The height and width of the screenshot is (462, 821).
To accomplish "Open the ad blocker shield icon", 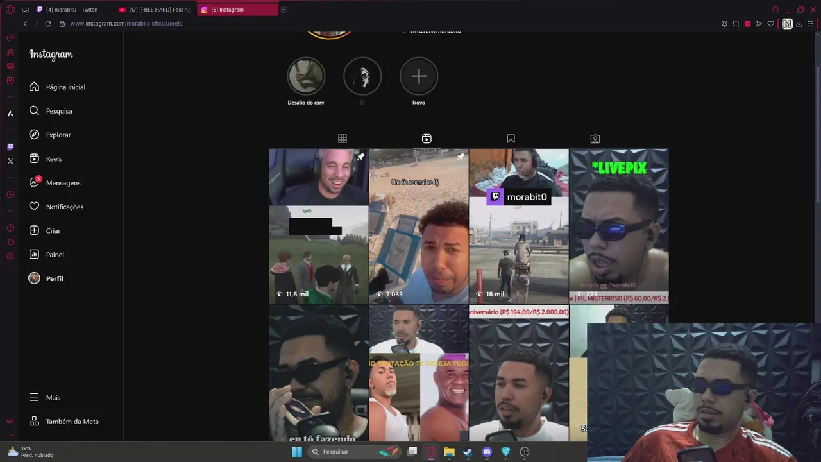I will pos(747,24).
